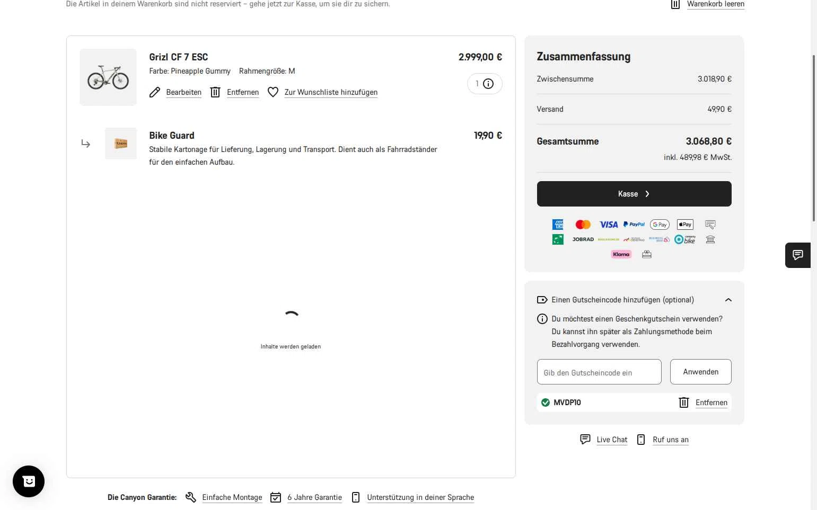Screen dimensions: 817x510
Task: Click the Bike Guard box thumbnail
Action: (x=121, y=144)
